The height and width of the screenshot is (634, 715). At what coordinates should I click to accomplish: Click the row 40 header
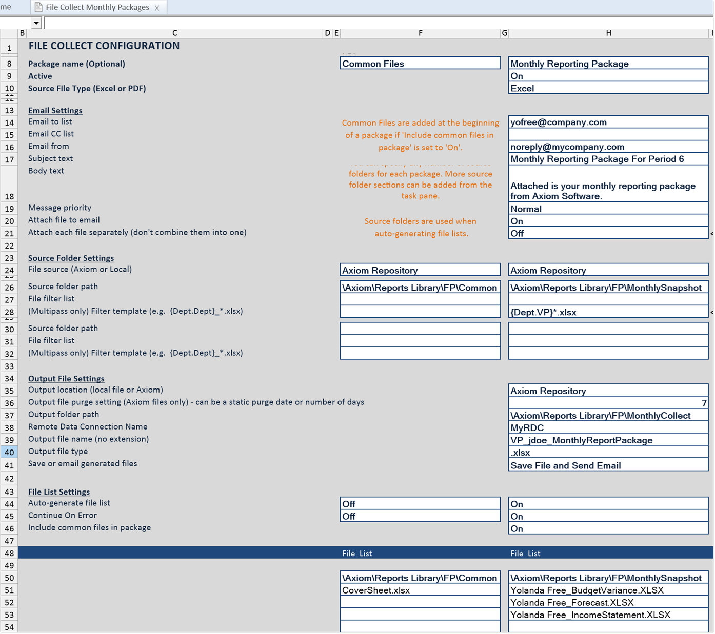(x=9, y=452)
